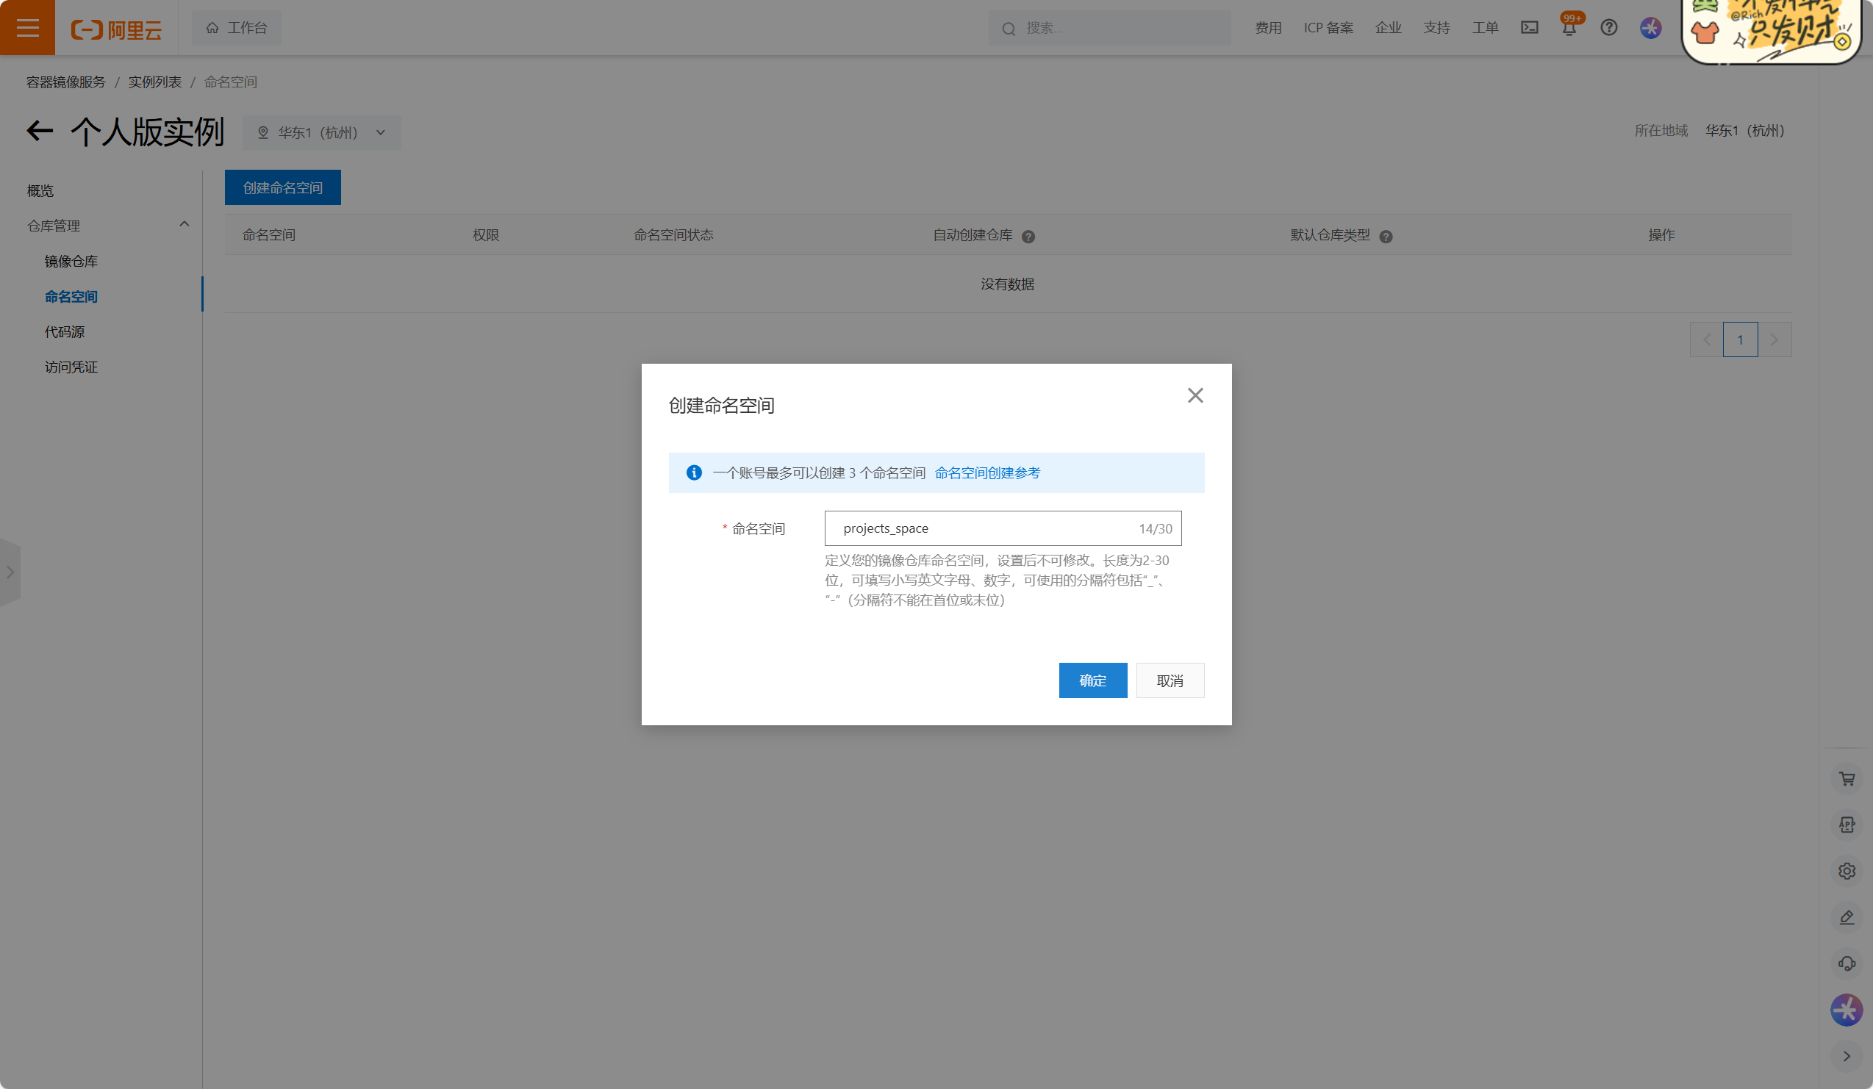Click the help question mark icon
The width and height of the screenshot is (1873, 1089).
point(1608,27)
